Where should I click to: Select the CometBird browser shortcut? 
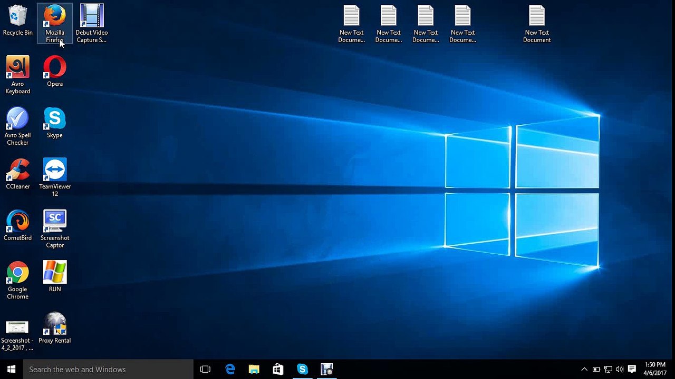pyautogui.click(x=17, y=225)
